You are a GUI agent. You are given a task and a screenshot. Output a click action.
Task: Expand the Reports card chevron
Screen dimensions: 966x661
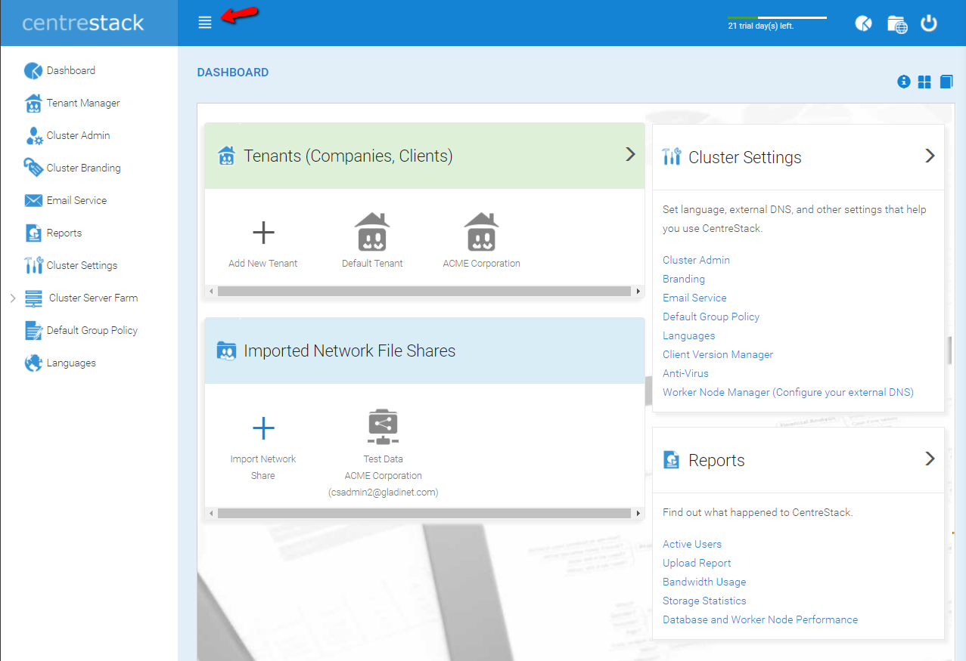point(930,459)
